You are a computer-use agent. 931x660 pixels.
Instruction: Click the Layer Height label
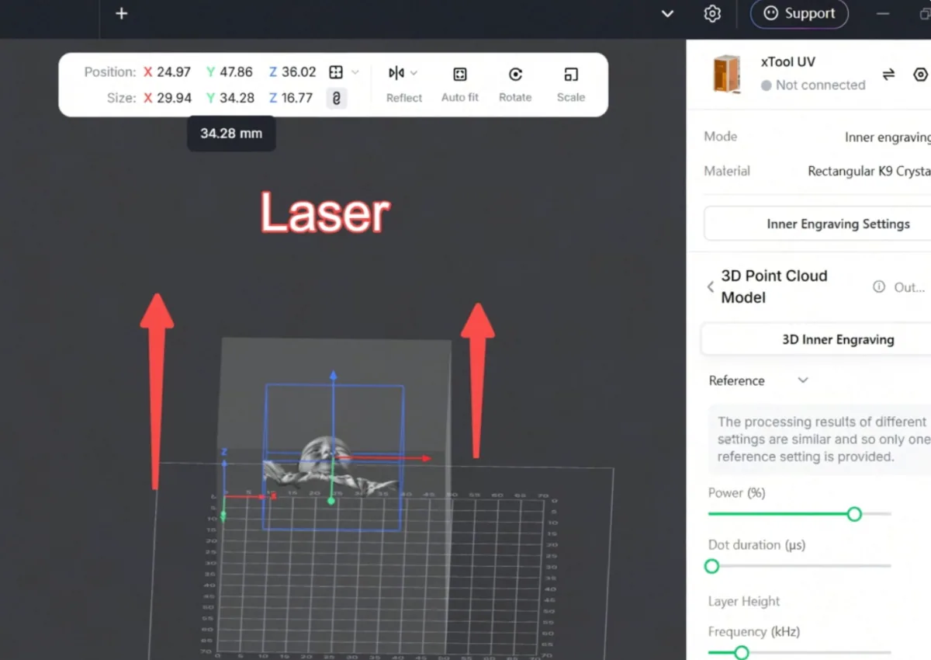pyautogui.click(x=744, y=601)
